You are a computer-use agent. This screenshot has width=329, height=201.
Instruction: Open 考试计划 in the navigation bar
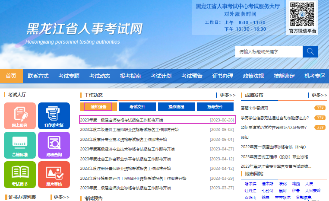pos(161,76)
